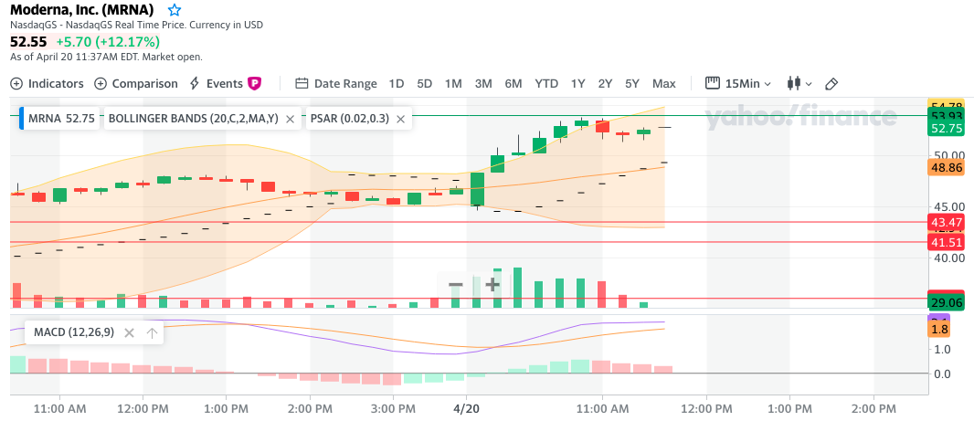Select the 1D date range
This screenshot has height=442, width=974.
click(x=397, y=83)
